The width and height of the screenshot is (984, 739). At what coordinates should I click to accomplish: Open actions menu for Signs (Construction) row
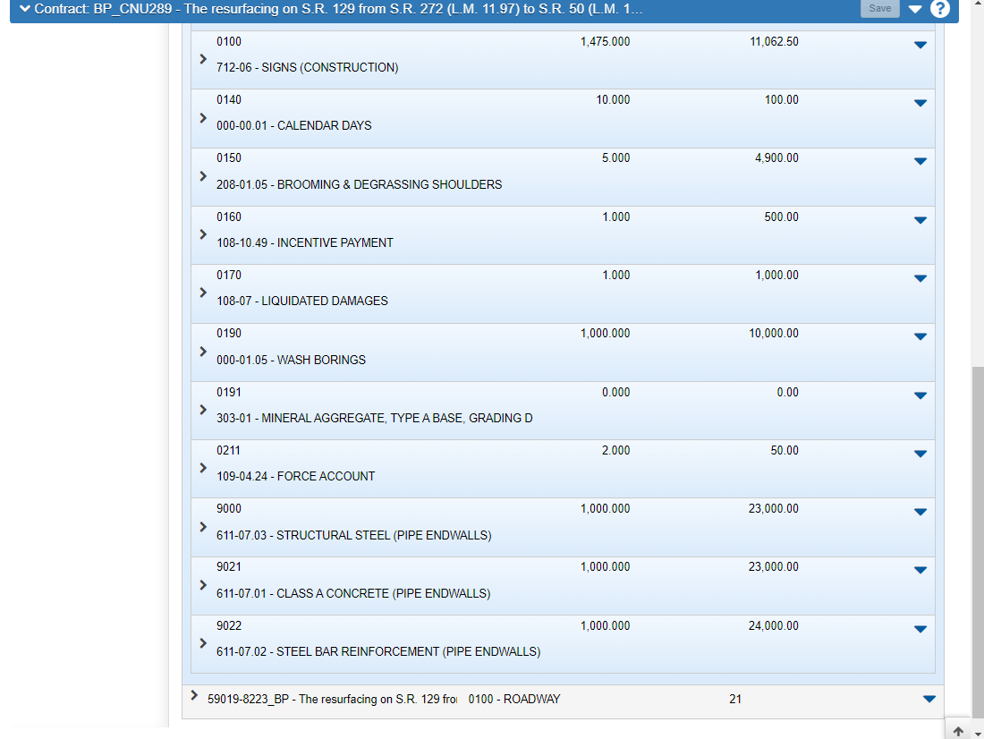click(920, 45)
